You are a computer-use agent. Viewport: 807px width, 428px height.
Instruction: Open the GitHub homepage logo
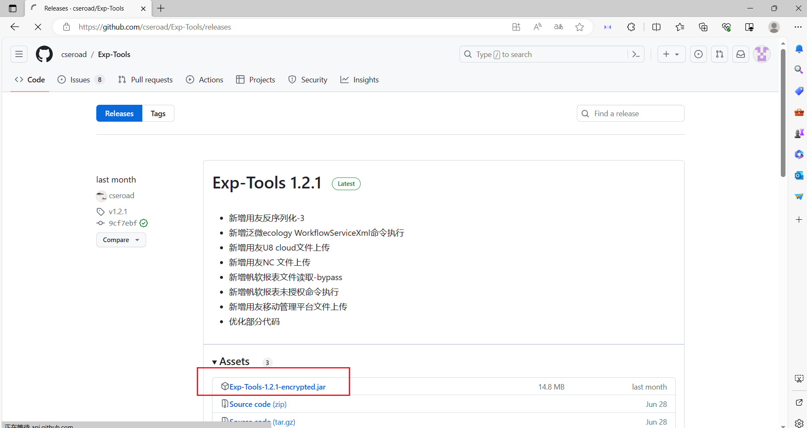[44, 54]
